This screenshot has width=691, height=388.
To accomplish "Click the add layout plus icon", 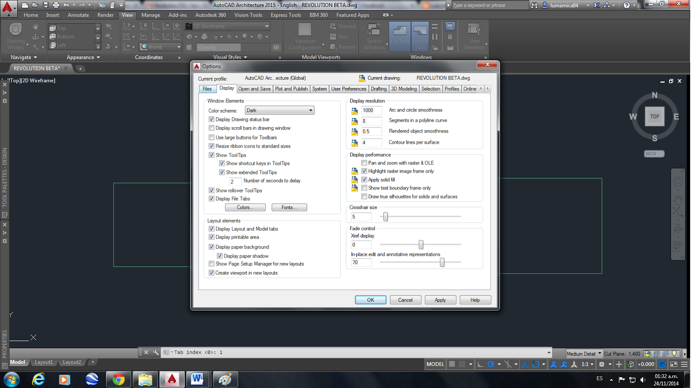I will tap(92, 362).
